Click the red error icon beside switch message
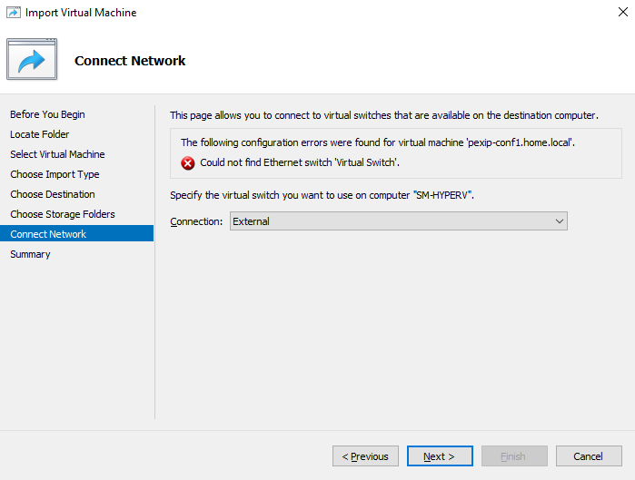This screenshot has height=480, width=635. (187, 163)
